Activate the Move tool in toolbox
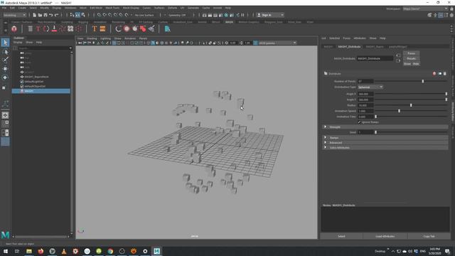Viewport: 455px width, 256px height. 5,69
